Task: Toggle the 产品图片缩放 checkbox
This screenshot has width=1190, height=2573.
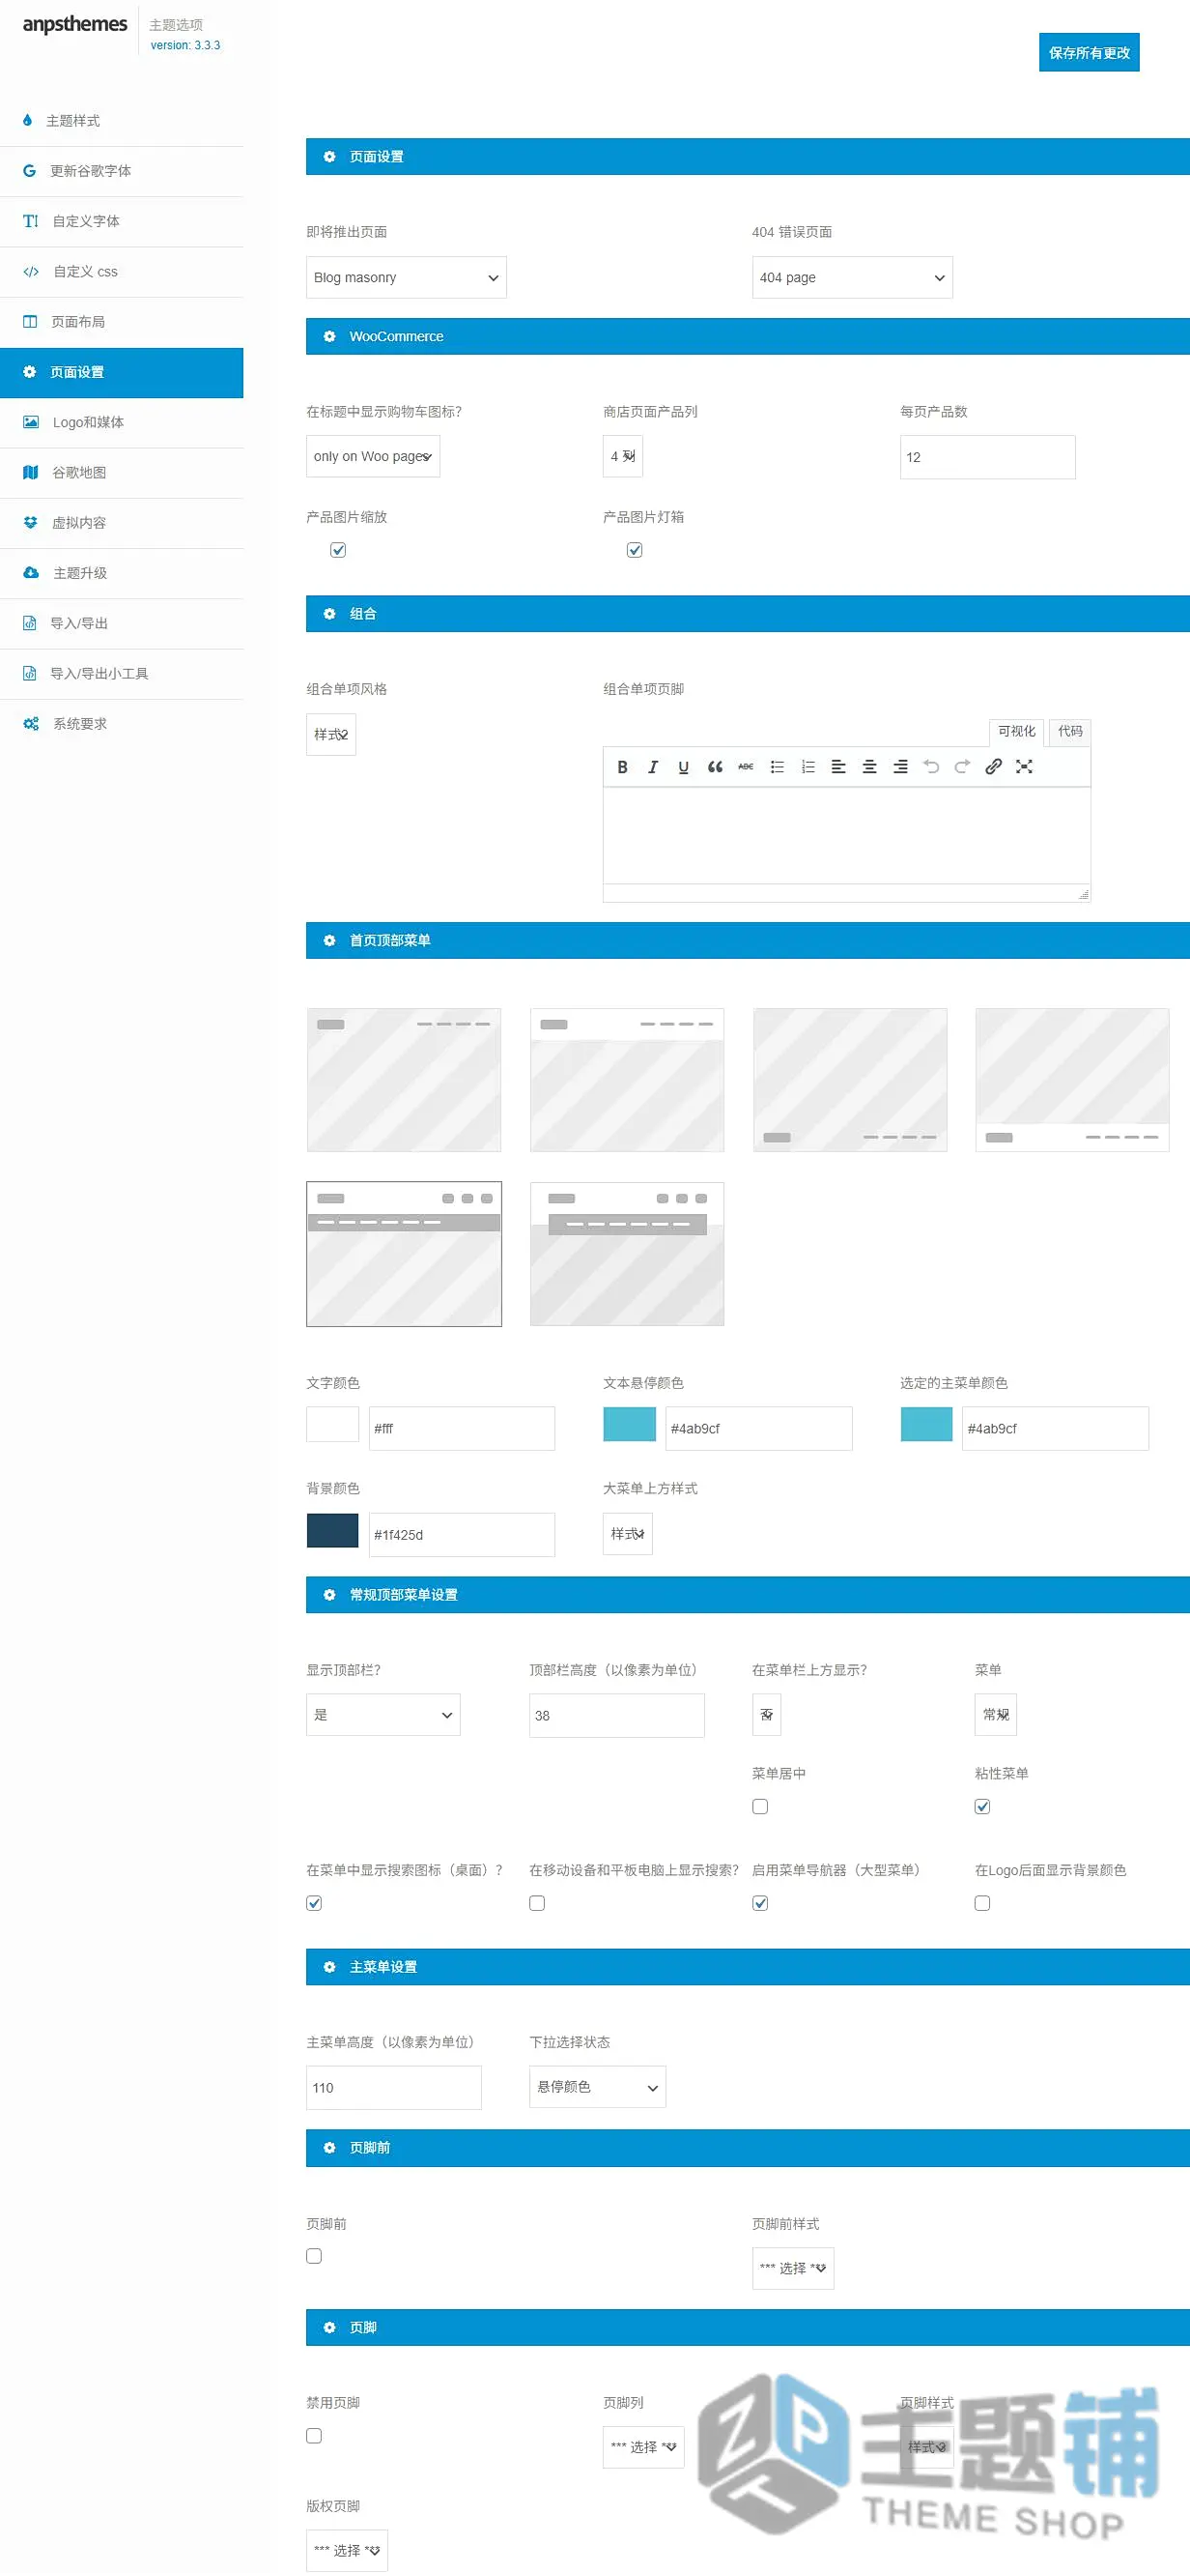Action: click(x=338, y=550)
